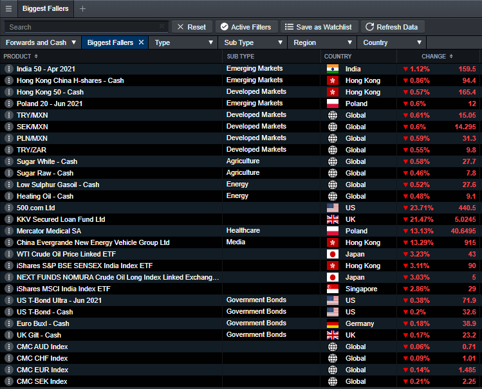Click the Germany country cell

[360, 323]
